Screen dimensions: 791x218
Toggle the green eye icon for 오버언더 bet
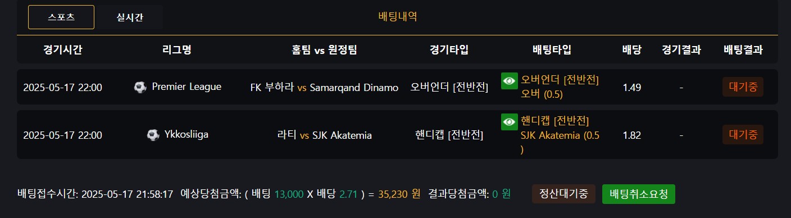pyautogui.click(x=509, y=81)
